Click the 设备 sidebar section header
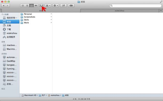The image size is (163, 101). click(3, 42)
